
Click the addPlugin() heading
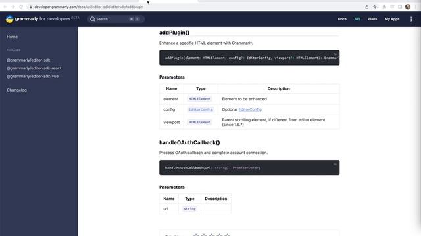pos(174,33)
